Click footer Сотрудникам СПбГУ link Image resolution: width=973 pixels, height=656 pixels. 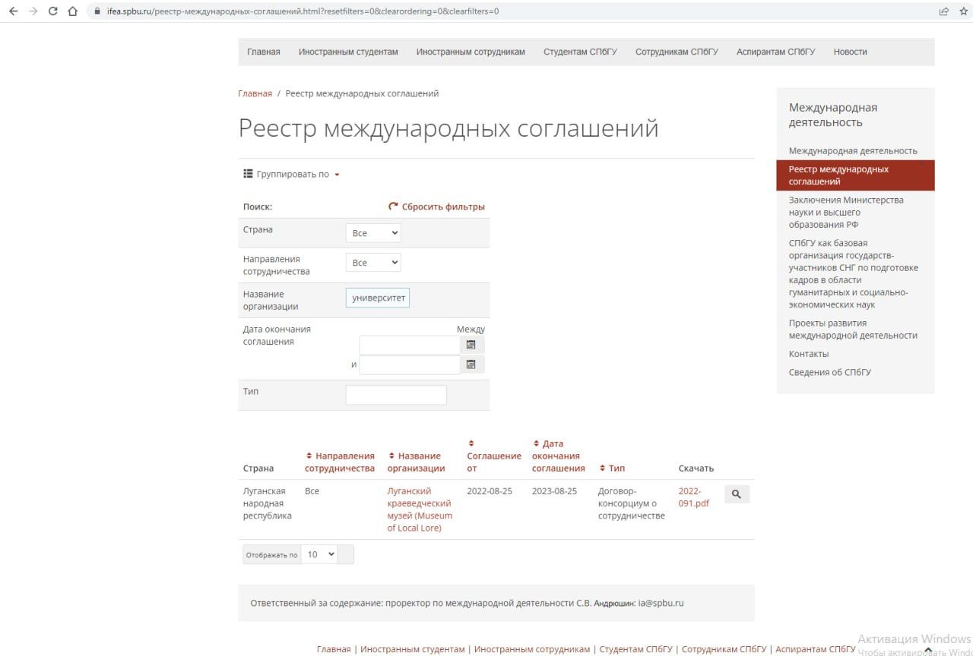(x=724, y=649)
